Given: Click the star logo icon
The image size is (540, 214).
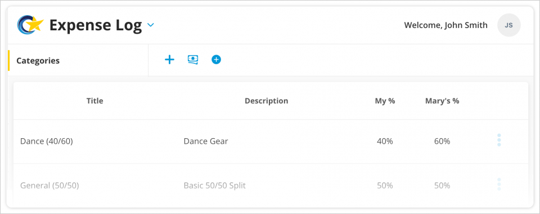Looking at the screenshot, I should (x=30, y=25).
